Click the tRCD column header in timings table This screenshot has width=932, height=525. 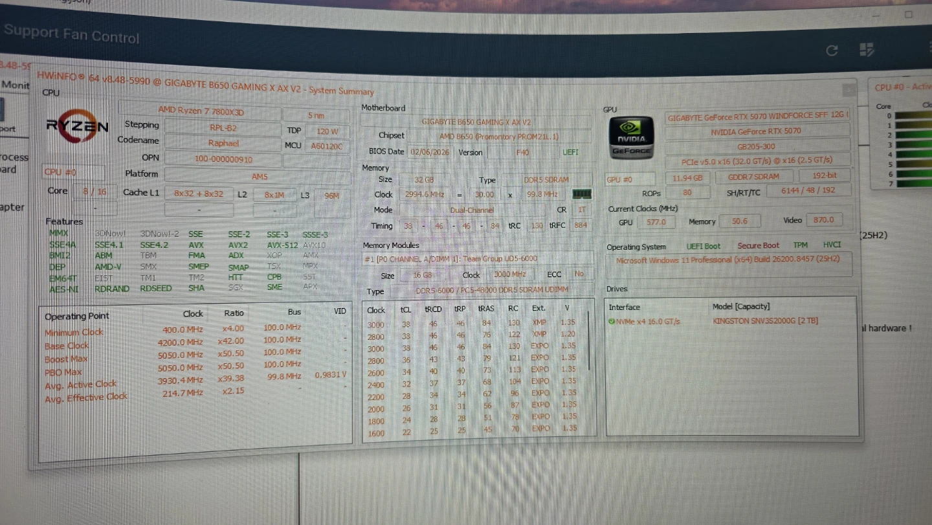click(x=433, y=309)
